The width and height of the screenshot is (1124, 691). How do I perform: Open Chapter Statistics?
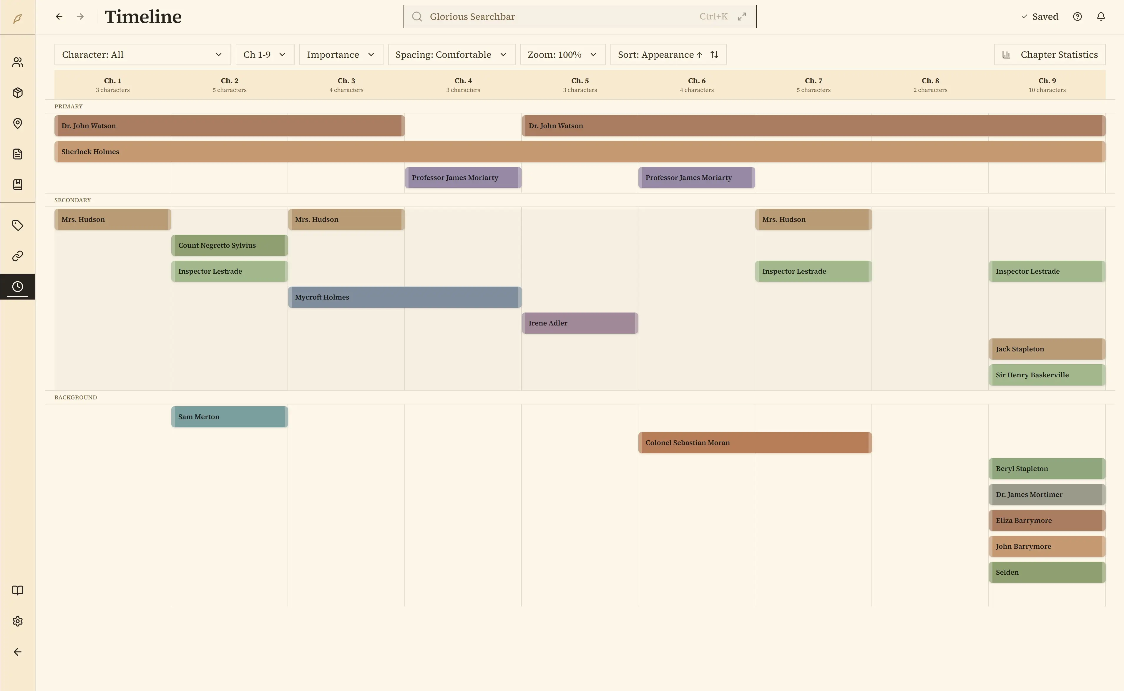pyautogui.click(x=1050, y=54)
